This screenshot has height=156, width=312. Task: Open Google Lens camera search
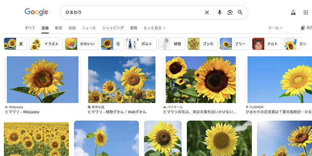[230, 12]
